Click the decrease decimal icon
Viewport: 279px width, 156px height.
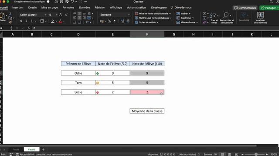click(x=128, y=21)
